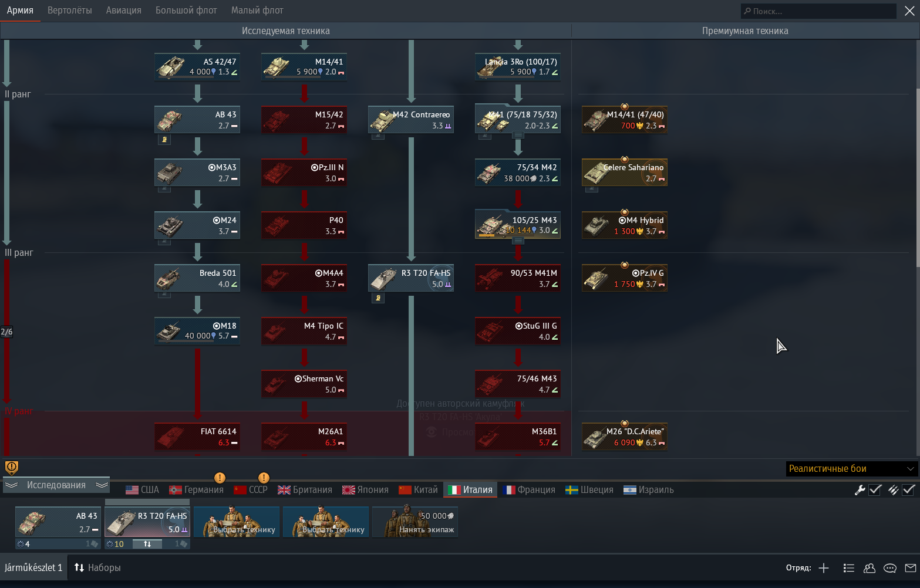The height and width of the screenshot is (588, 920).
Task: Expand the 105/25 M43 vehicle group
Action: pyautogui.click(x=518, y=241)
